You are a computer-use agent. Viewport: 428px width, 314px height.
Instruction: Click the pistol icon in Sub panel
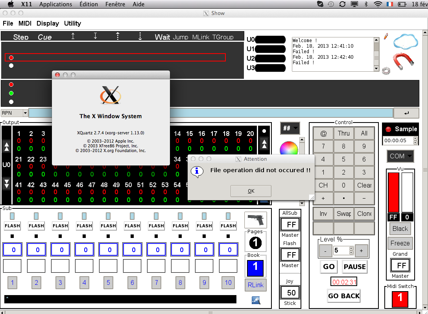click(255, 220)
